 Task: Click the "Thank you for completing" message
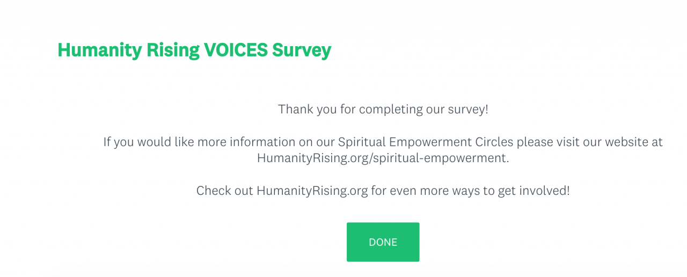point(383,110)
